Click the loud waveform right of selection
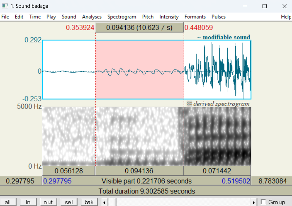 [x=217, y=70]
